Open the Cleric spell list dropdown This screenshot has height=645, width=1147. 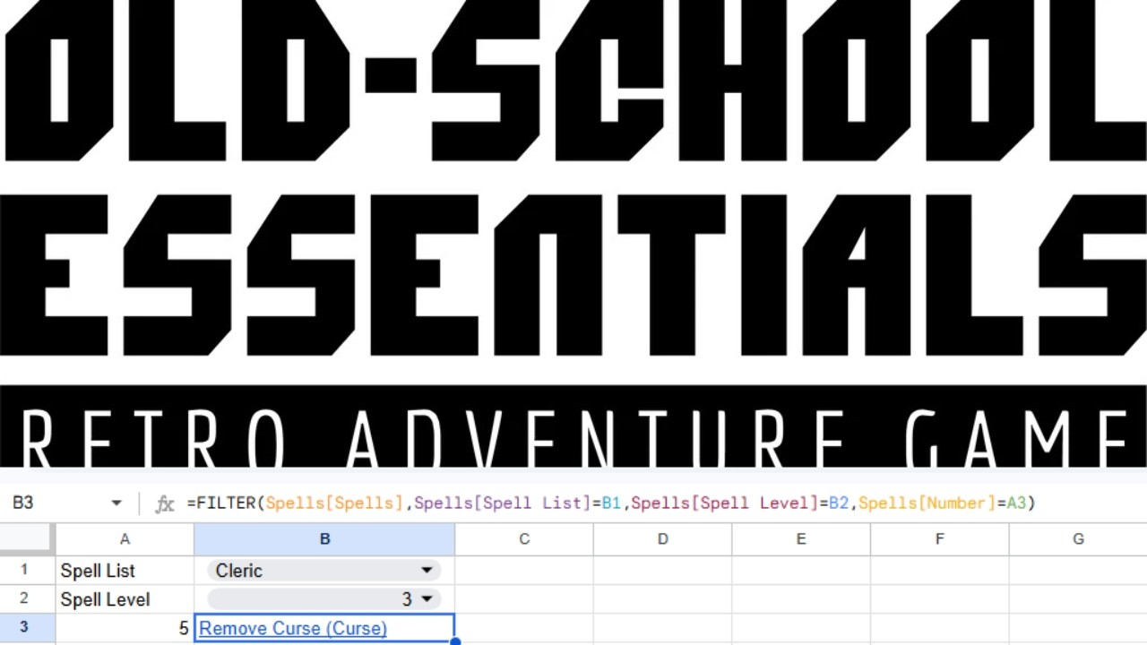click(323, 571)
